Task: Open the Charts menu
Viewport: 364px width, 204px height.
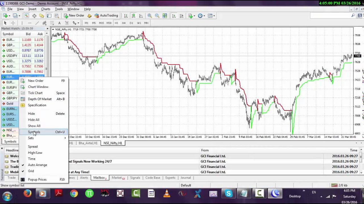Action: [x=45, y=9]
